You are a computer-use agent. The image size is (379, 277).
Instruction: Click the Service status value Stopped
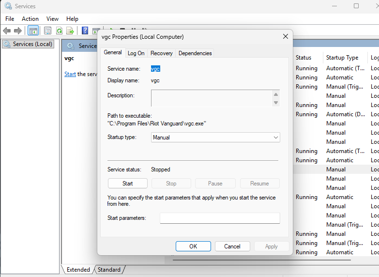[161, 169]
